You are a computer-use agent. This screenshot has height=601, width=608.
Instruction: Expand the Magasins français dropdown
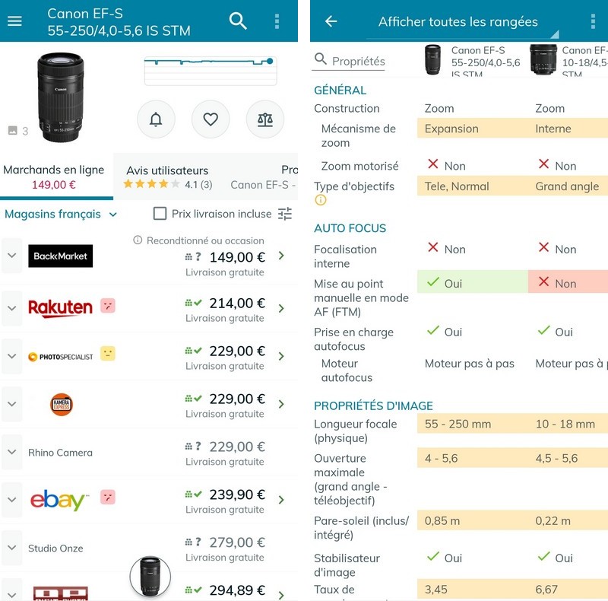pos(61,214)
